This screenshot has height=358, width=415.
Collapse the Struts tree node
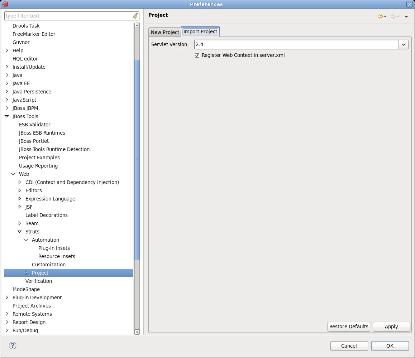(x=20, y=232)
